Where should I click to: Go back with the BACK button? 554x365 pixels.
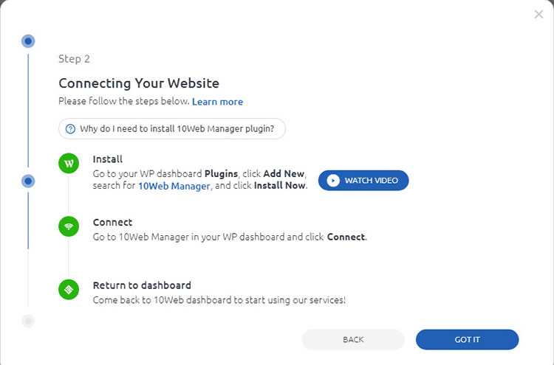coord(353,339)
